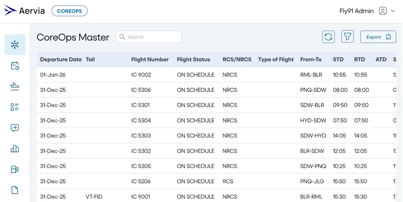
Task: Click the RTD column header
Action: 360,59
